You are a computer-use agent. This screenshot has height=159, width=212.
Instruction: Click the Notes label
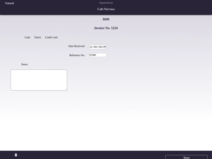pos(25,64)
